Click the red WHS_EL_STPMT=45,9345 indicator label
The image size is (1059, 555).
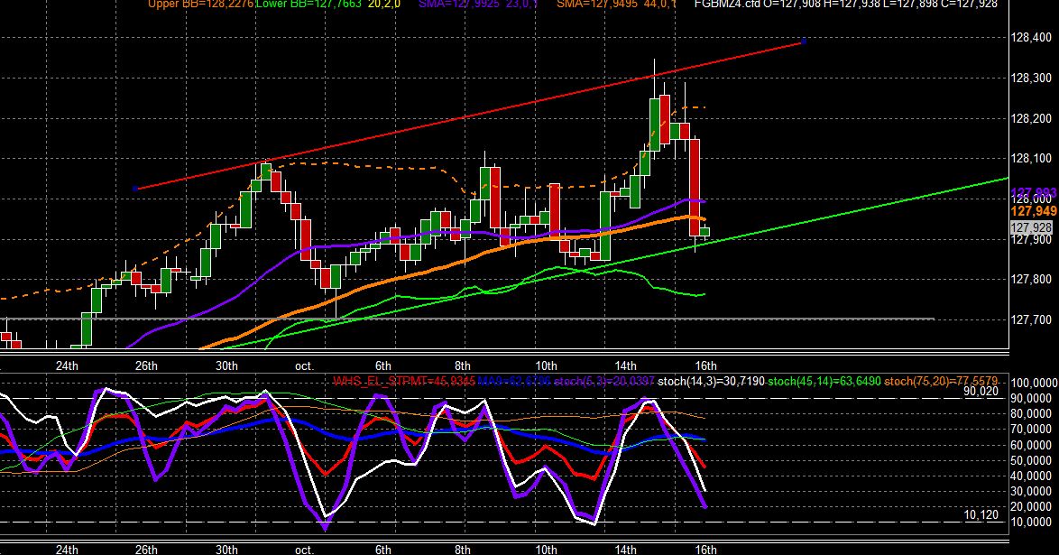(404, 381)
